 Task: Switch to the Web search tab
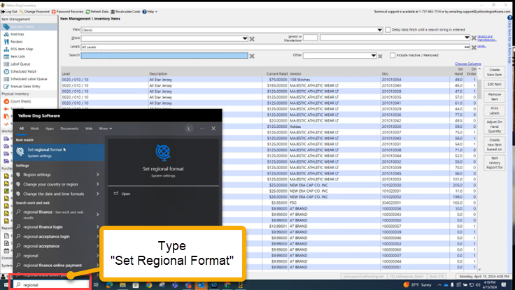coord(89,129)
